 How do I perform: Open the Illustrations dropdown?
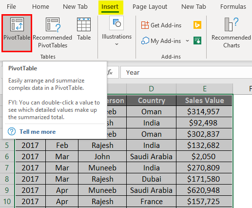pyautogui.click(x=116, y=31)
